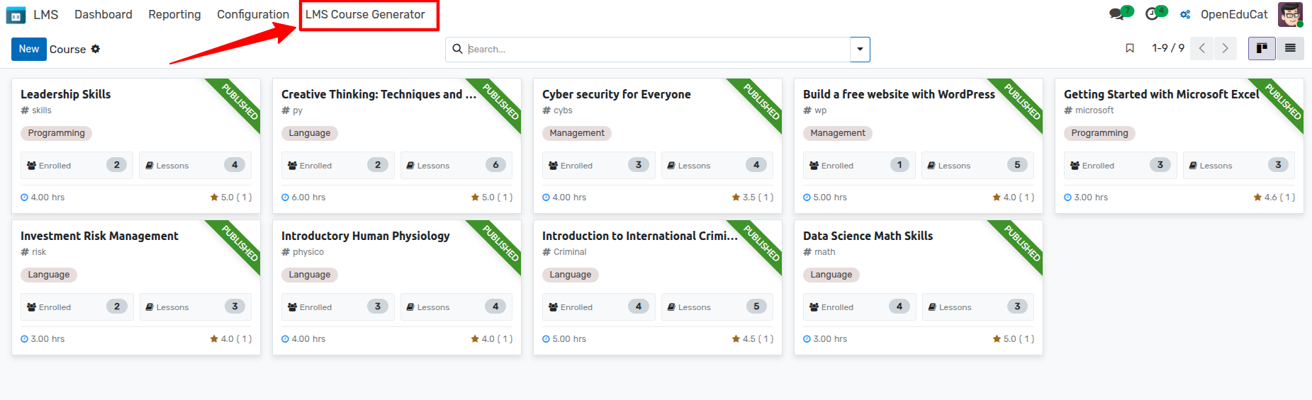1312x400 pixels.
Task: Open Lessons on Data Science Math
Action: (978, 307)
